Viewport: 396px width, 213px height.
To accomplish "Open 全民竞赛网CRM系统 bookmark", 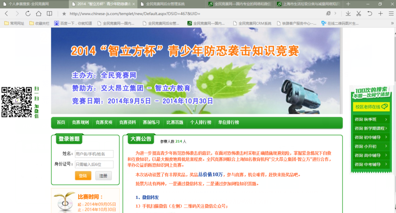I will tap(252, 23).
